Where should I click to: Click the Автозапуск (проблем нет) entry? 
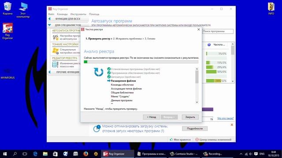pyautogui.click(x=126, y=77)
